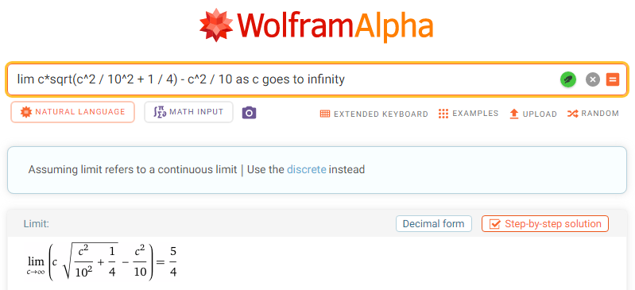The height and width of the screenshot is (290, 635).
Task: Open the Extended Keyboard
Action: (374, 114)
